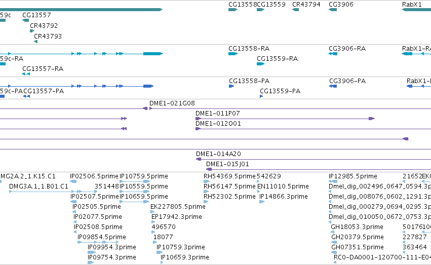The height and width of the screenshot is (265, 431).
Task: Click the long teal gene bar at top left
Action: 81,10
